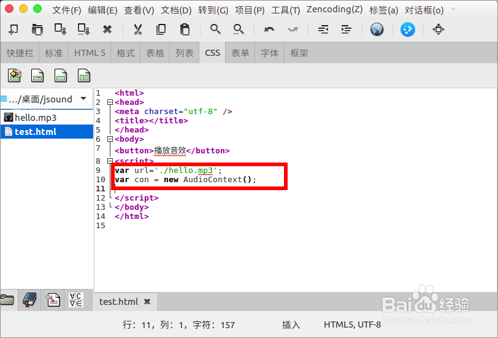The width and height of the screenshot is (498, 338).
Task: Collapse the script tag fold marker
Action: (x=110, y=161)
